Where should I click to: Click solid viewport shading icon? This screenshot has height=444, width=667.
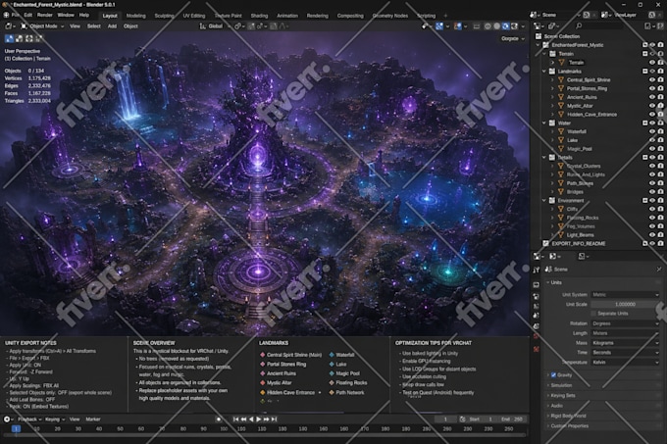tap(496, 26)
